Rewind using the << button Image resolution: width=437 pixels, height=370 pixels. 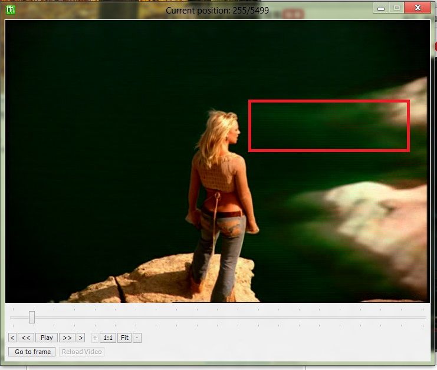pyautogui.click(x=26, y=338)
